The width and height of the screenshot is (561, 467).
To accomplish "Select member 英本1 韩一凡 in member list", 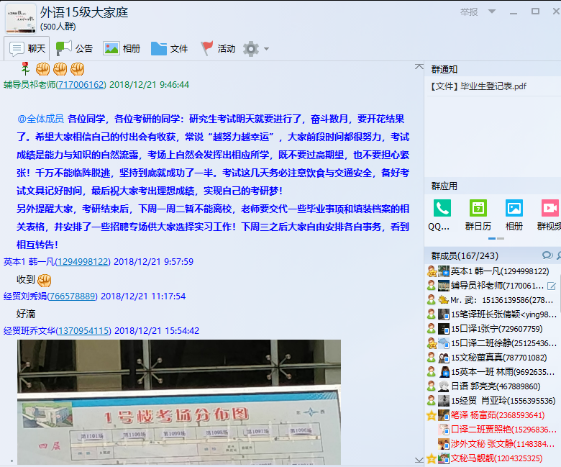I will (x=499, y=271).
